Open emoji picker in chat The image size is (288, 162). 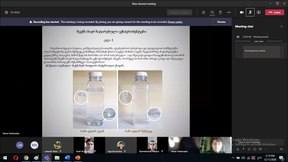255,149
